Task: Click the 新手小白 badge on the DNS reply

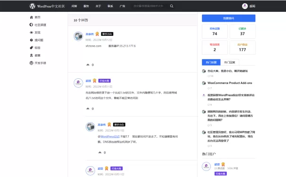Action: pos(119,125)
